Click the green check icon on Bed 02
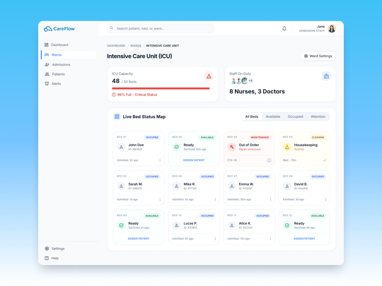382x286 pixels. click(176, 147)
